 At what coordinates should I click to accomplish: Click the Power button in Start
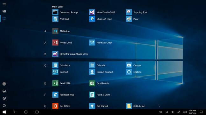point(4,105)
